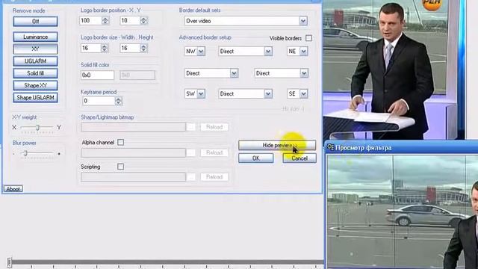
Task: Select Shape UGLARM remove mode
Action: coord(35,98)
